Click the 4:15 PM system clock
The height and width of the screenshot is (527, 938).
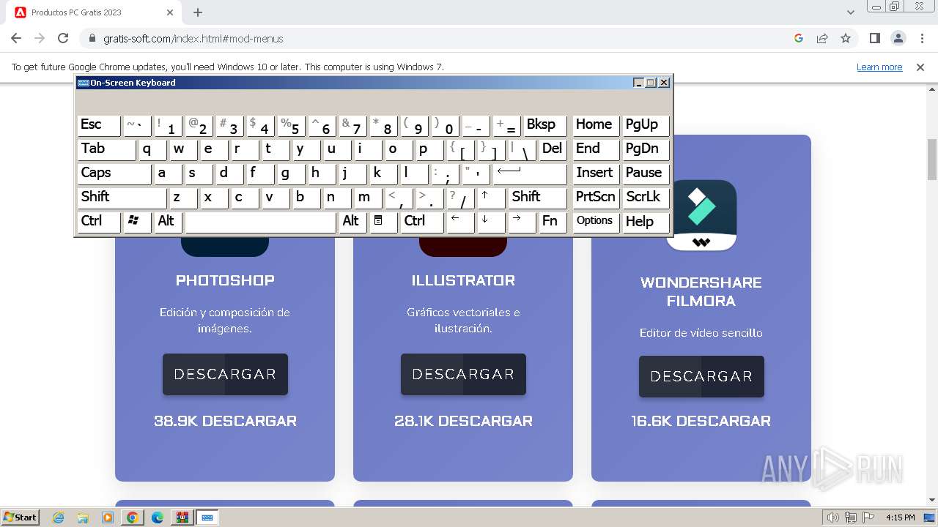coord(901,517)
